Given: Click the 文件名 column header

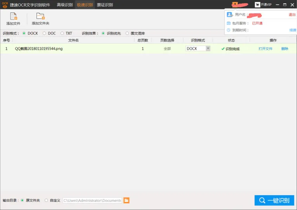Looking at the screenshot, I should (x=73, y=40).
